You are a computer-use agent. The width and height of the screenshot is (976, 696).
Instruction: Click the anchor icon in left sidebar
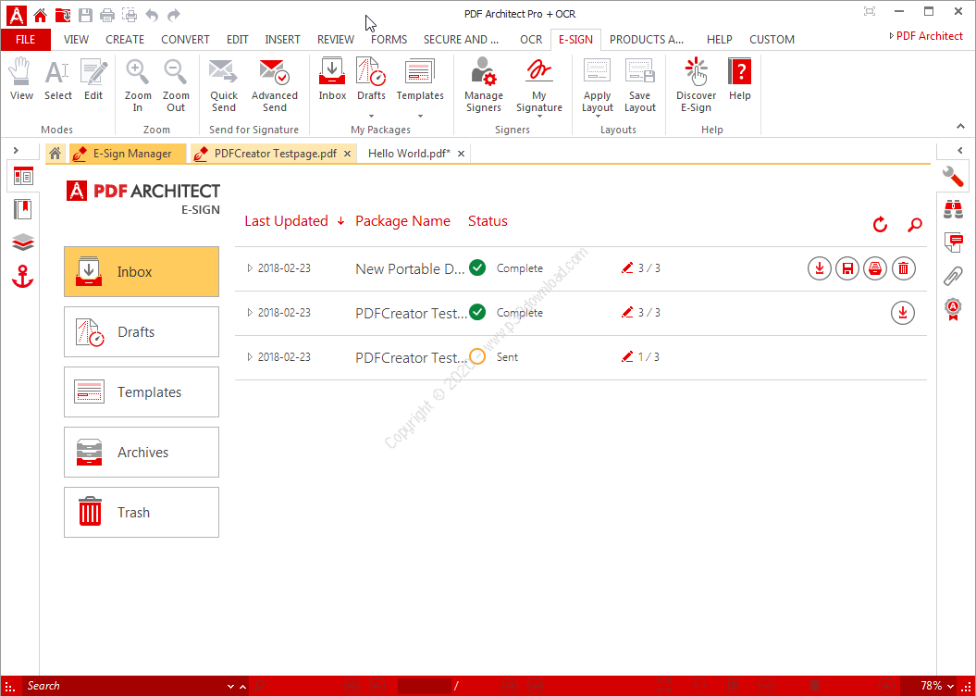coord(23,276)
